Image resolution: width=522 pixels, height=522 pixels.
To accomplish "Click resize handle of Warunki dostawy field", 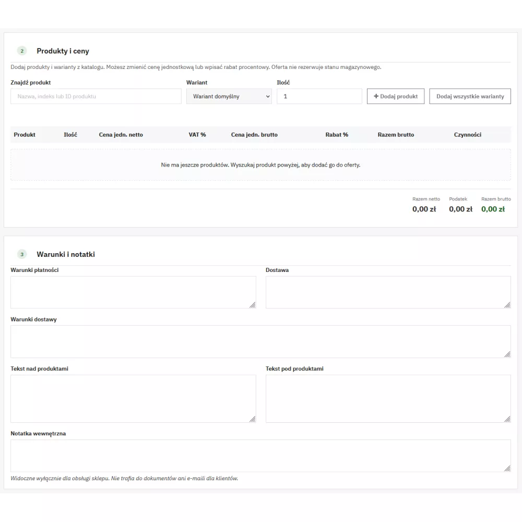I will point(507,354).
